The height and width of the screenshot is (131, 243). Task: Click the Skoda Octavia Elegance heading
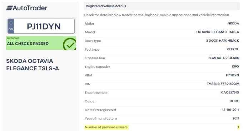coord(33,65)
